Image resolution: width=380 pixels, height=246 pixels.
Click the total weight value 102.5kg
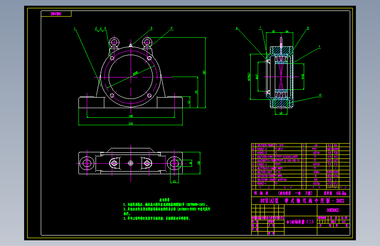[x=341, y=193]
